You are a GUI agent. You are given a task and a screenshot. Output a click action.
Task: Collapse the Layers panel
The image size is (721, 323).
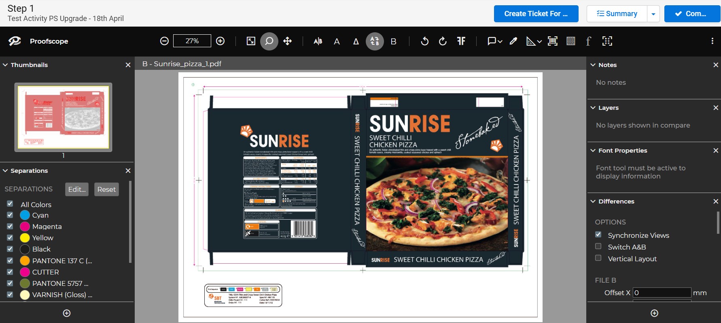point(593,108)
